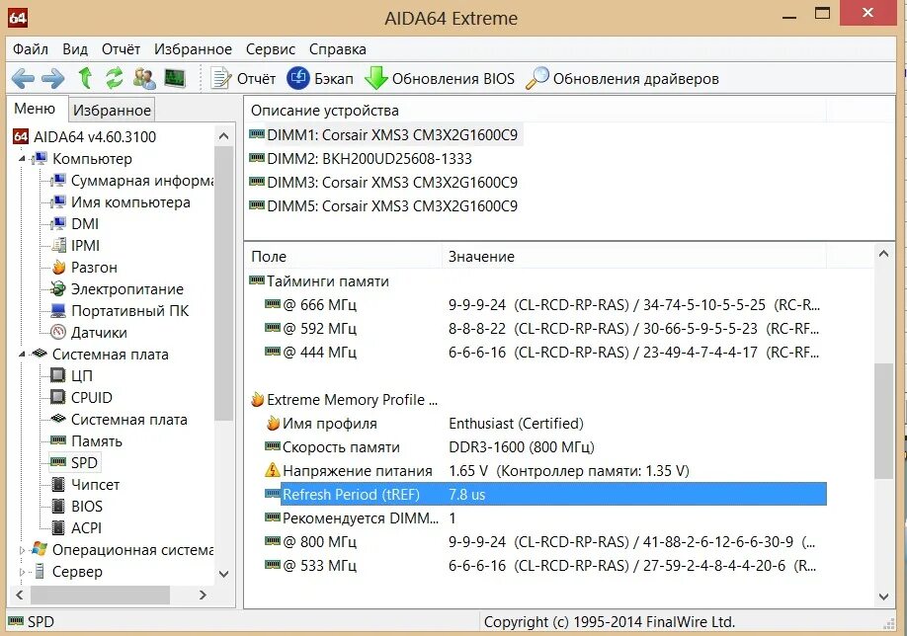Open the Избранное menu in menu bar
The height and width of the screenshot is (636, 907).
pyautogui.click(x=193, y=49)
